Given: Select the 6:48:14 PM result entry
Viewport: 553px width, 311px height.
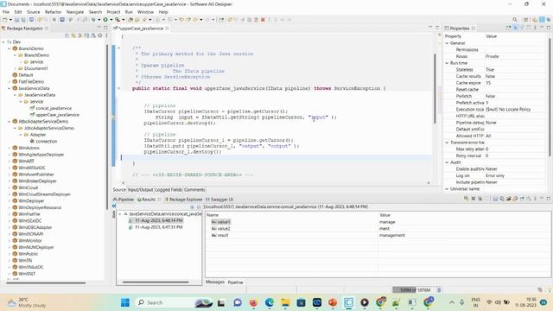Looking at the screenshot, I should [159, 220].
